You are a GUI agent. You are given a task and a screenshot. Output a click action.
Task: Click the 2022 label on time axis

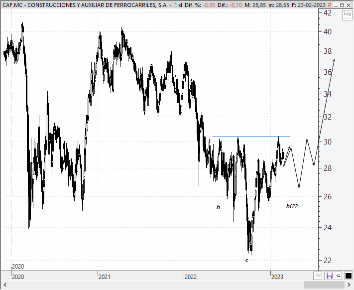pos(191,277)
